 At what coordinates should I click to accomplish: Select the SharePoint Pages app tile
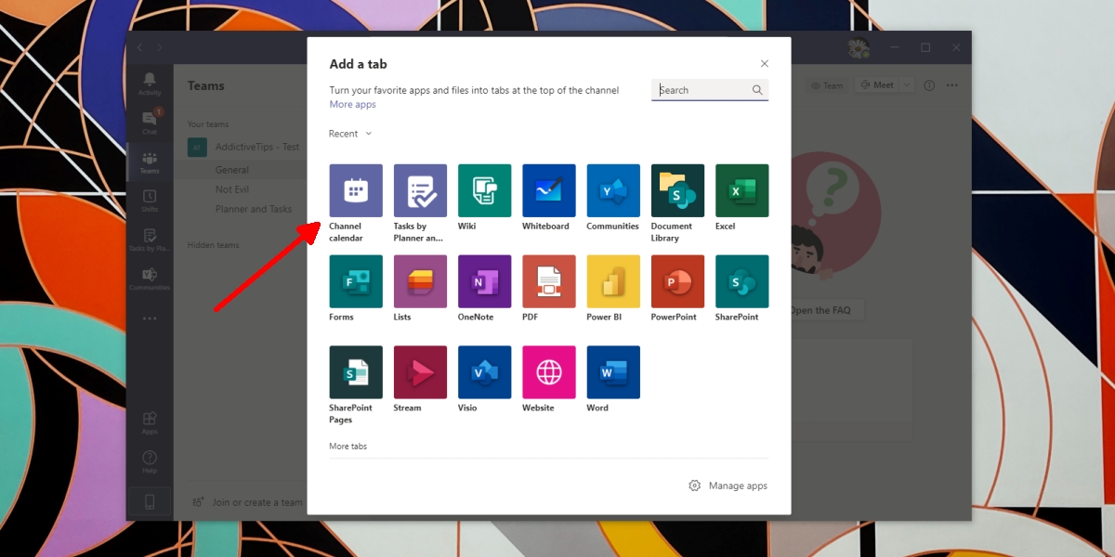point(356,372)
